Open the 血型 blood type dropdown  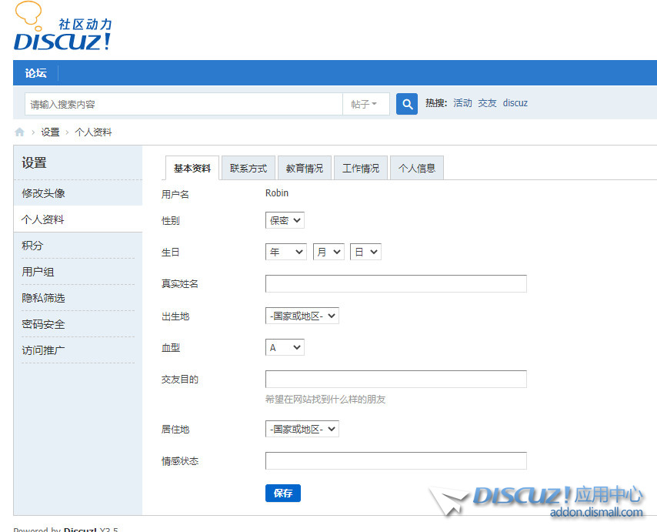[x=284, y=347]
